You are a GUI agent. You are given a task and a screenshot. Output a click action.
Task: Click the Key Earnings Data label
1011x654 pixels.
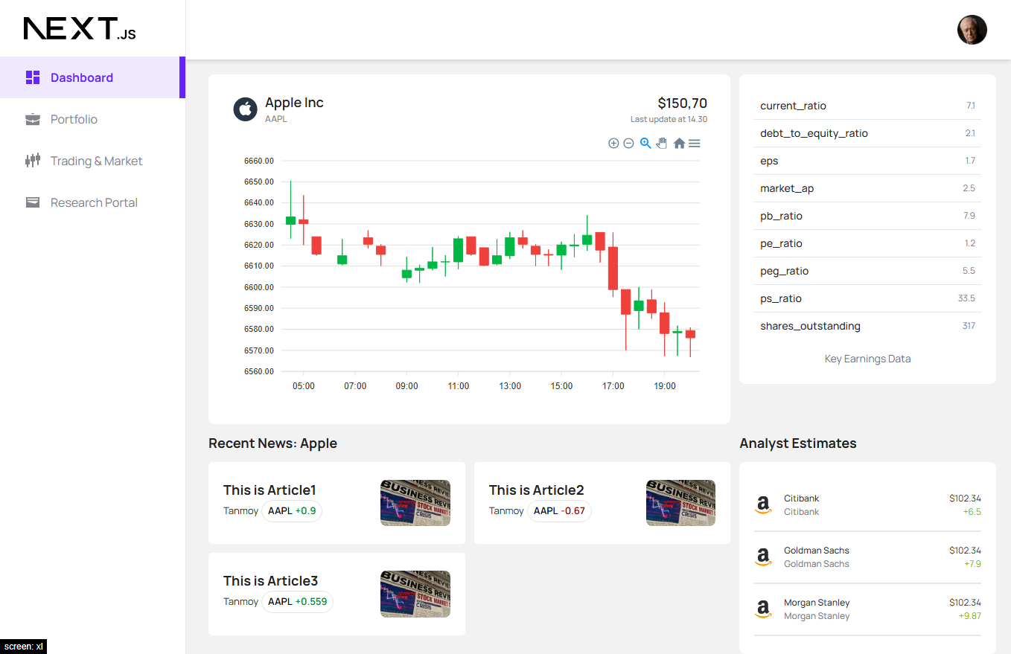click(867, 359)
